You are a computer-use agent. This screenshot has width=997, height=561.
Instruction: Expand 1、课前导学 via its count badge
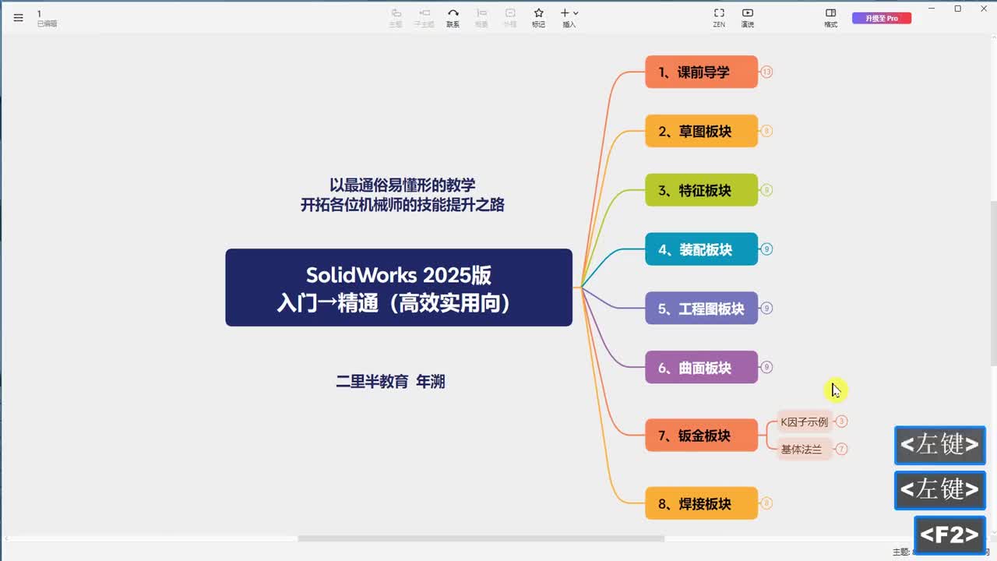tap(766, 72)
